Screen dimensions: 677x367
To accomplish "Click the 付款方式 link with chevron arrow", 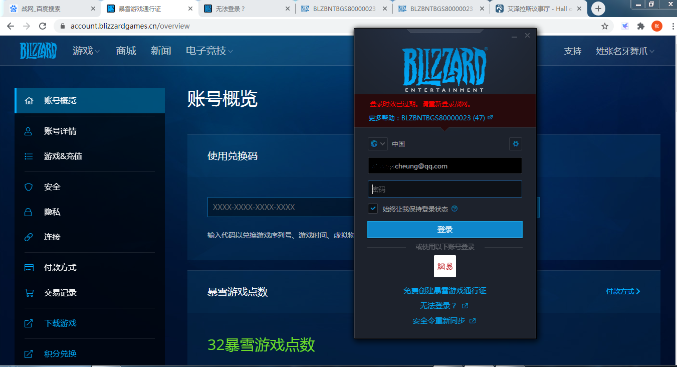I will pos(623,291).
